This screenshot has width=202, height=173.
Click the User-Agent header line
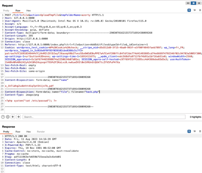[x=76, y=21]
